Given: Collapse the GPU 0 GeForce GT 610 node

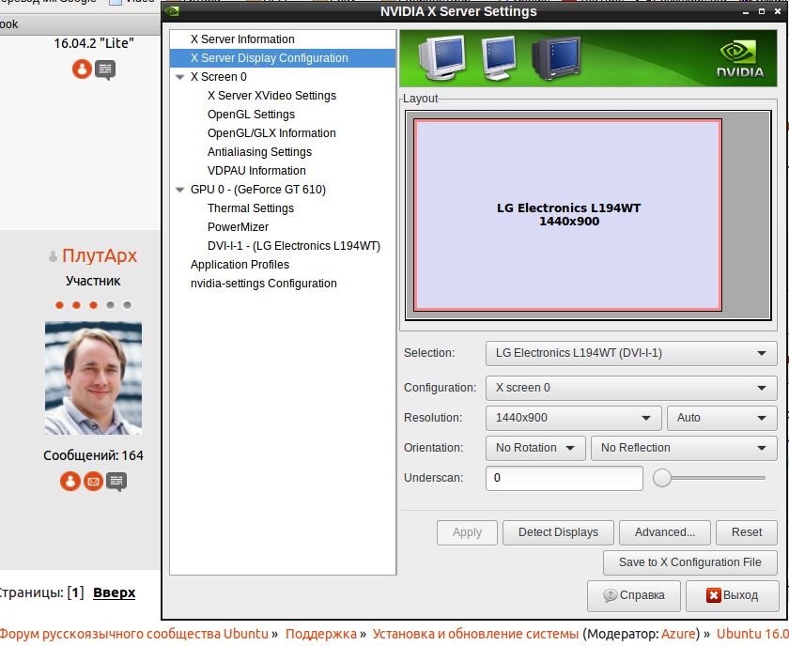Looking at the screenshot, I should click(x=180, y=191).
